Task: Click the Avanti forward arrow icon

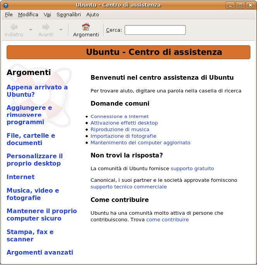Action: (46, 27)
